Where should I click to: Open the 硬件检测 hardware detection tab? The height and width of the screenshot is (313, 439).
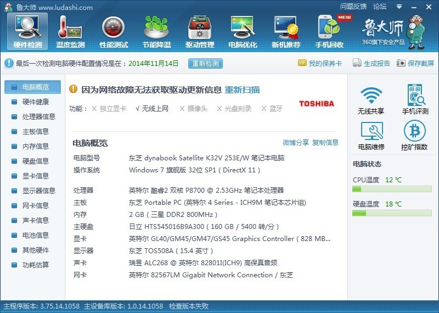tap(27, 32)
